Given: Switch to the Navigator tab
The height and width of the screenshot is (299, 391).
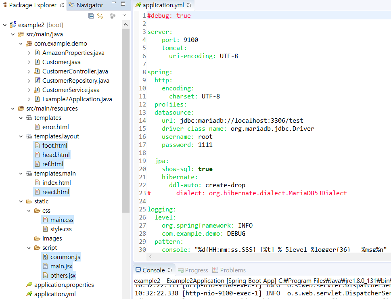Looking at the screenshot, I should 86,5.
